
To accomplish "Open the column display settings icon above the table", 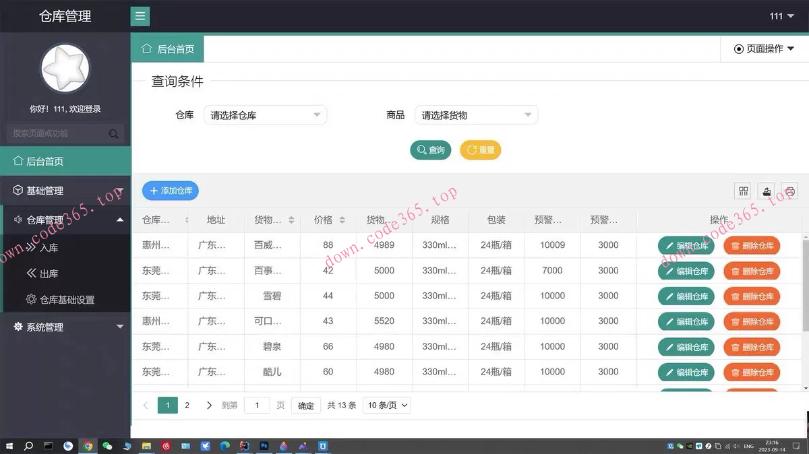I will pos(742,191).
